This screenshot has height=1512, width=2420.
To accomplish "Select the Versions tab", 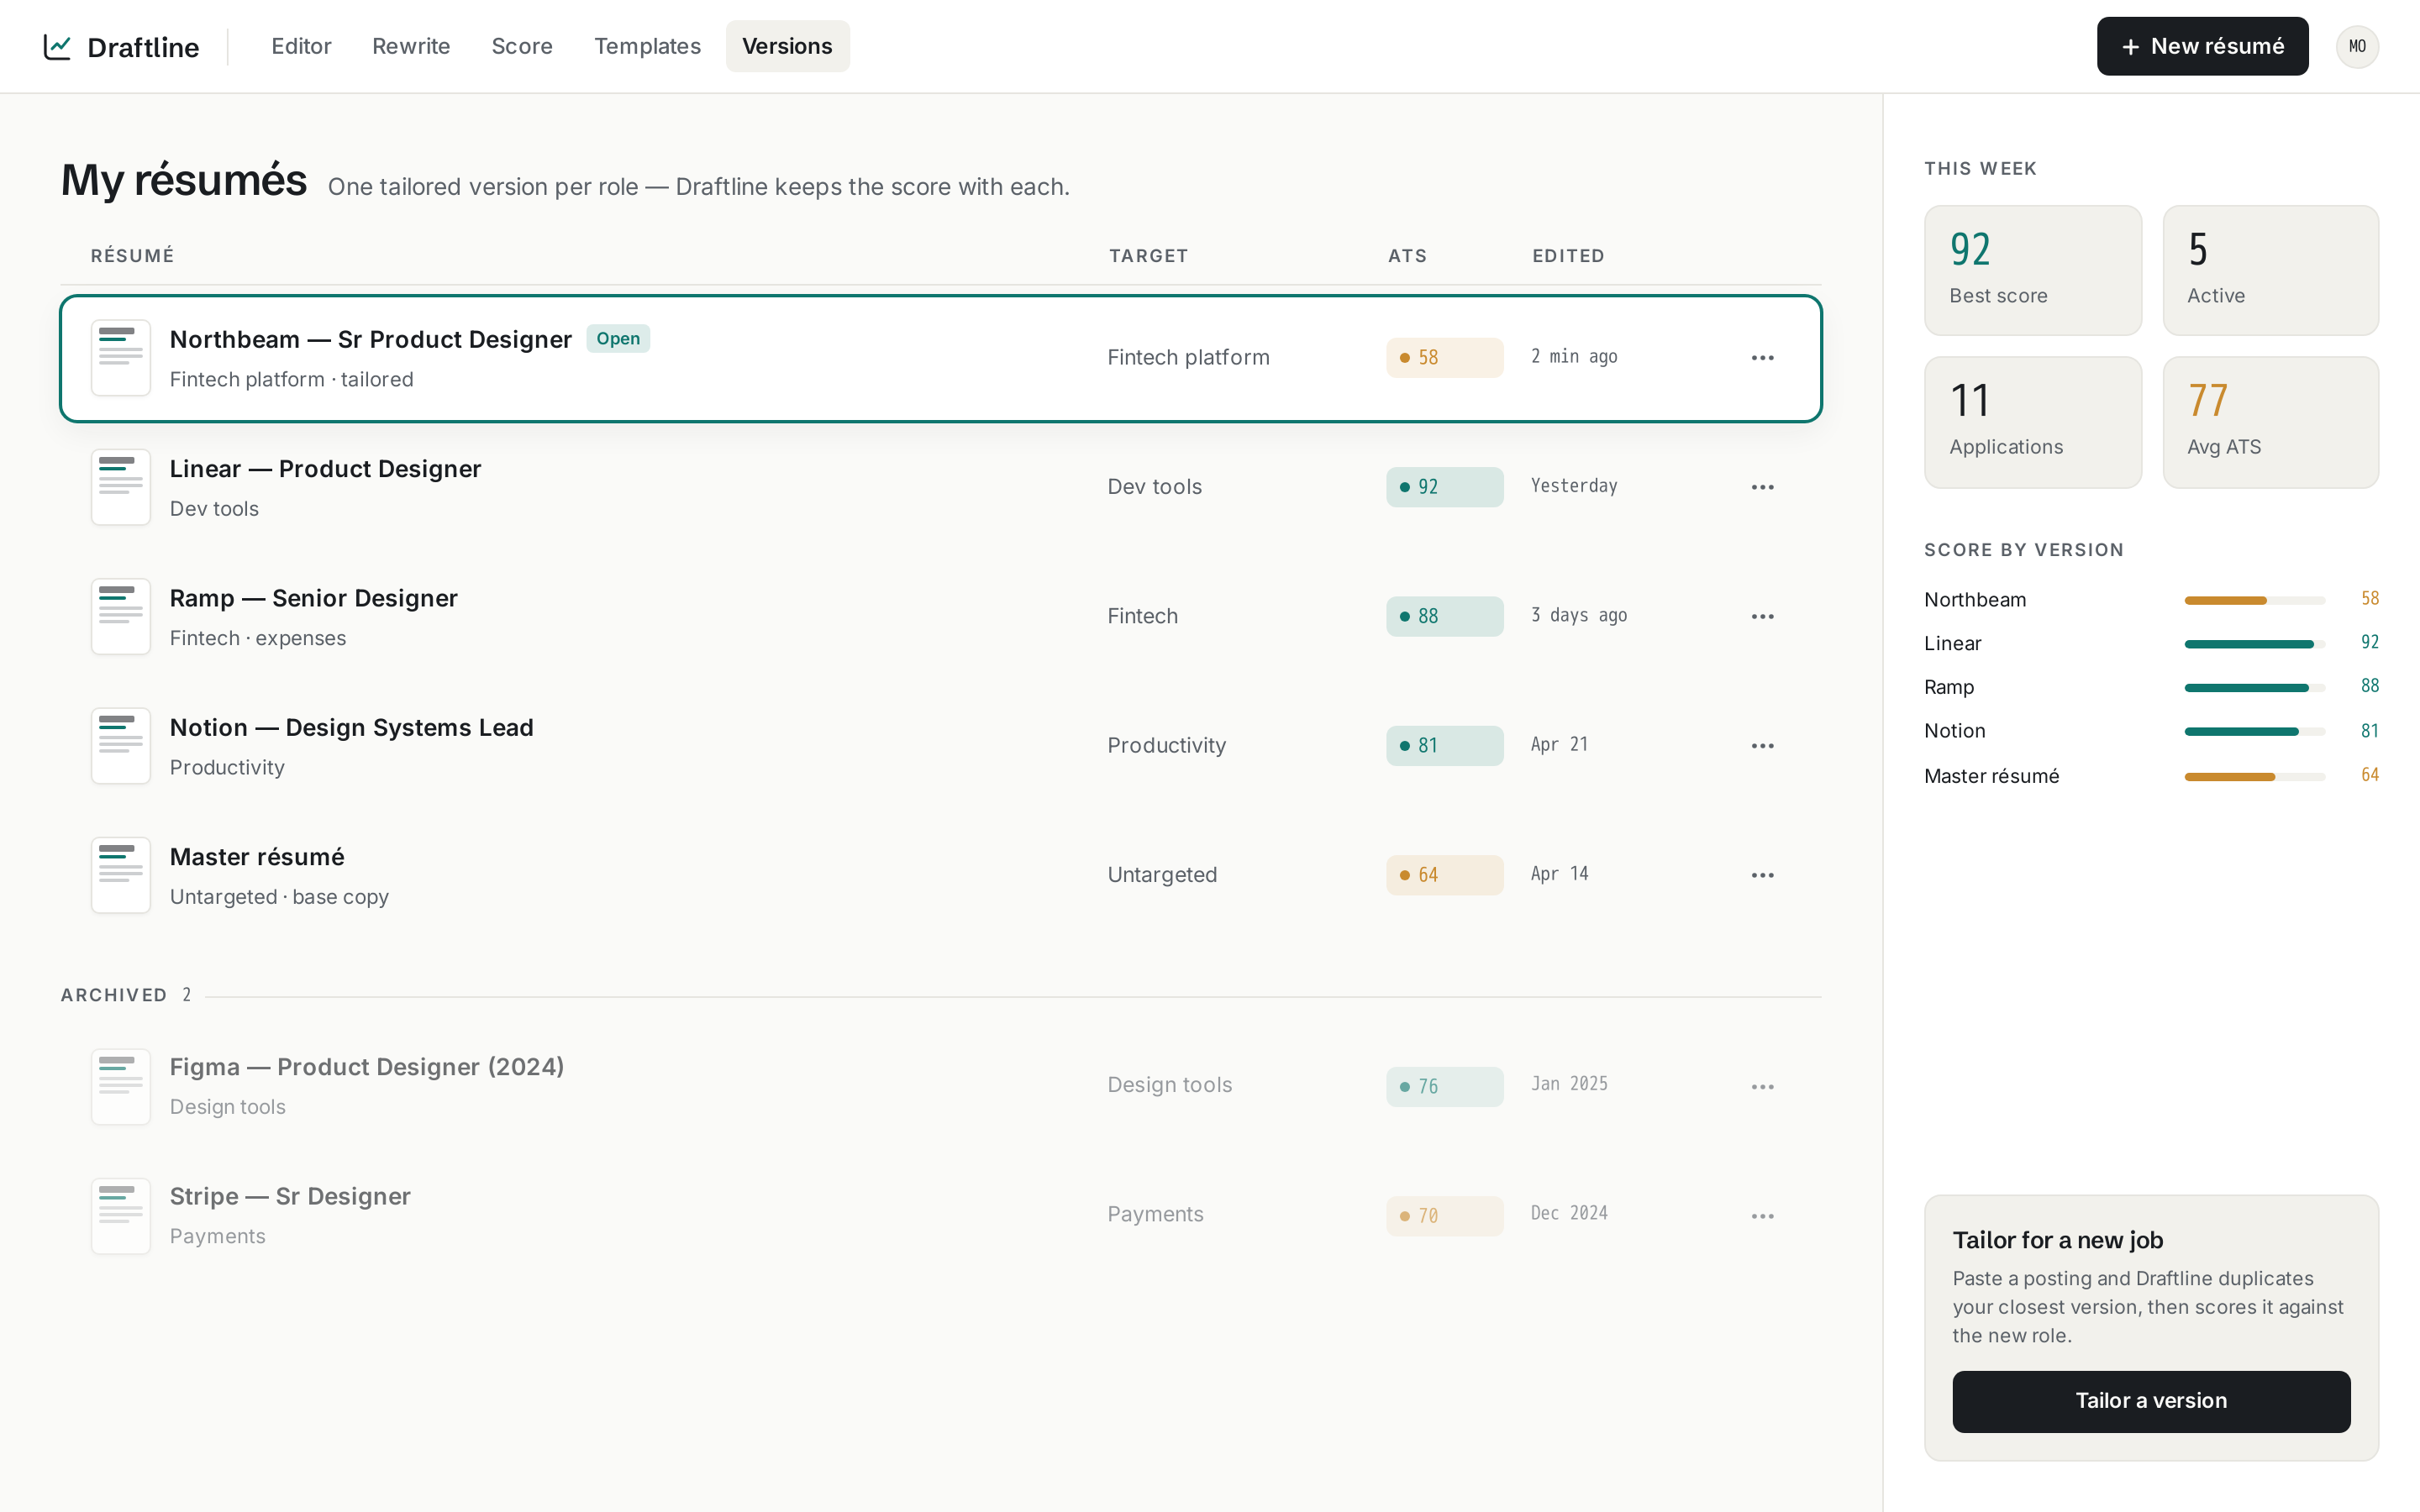I will (787, 46).
